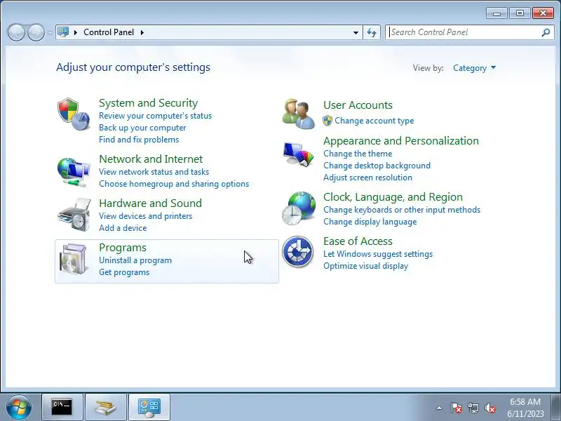
Task: Click the Programs box icon
Action: [74, 259]
